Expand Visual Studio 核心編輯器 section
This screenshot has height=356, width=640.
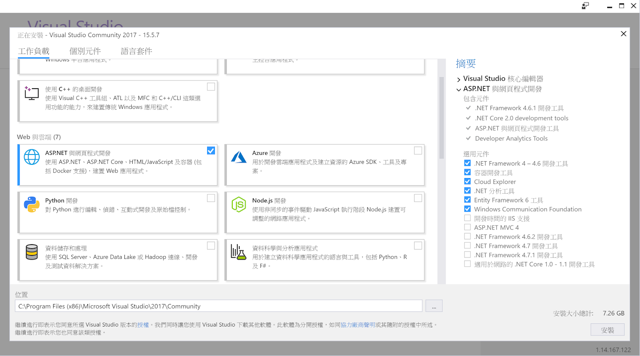click(x=459, y=79)
